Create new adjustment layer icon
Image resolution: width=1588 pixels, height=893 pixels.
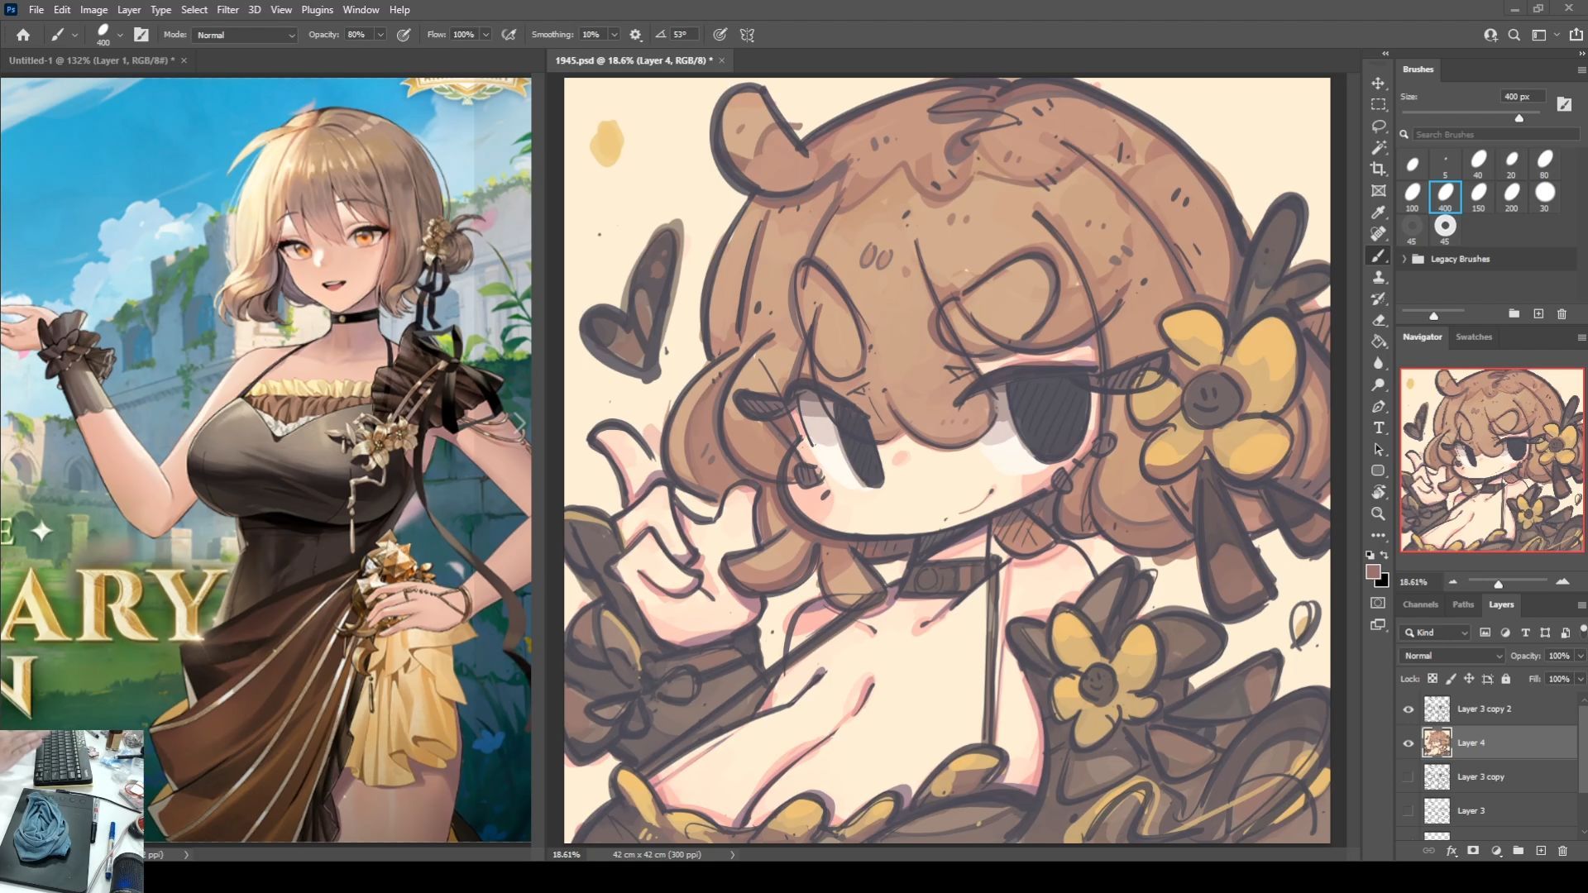[x=1495, y=850]
